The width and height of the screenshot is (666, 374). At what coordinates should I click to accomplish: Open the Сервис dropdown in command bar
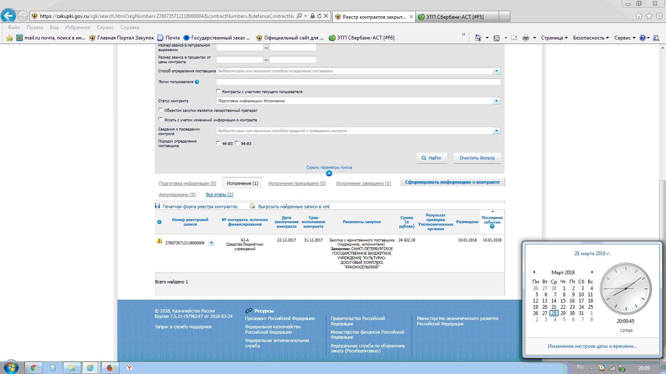pyautogui.click(x=625, y=38)
